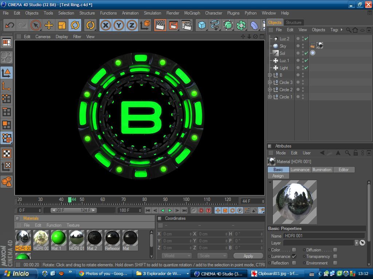
Task: Switch to the Structure tab
Action: pyautogui.click(x=294, y=23)
